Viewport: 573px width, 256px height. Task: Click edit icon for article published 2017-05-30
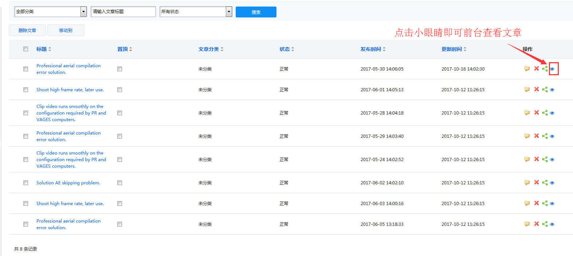tap(527, 69)
